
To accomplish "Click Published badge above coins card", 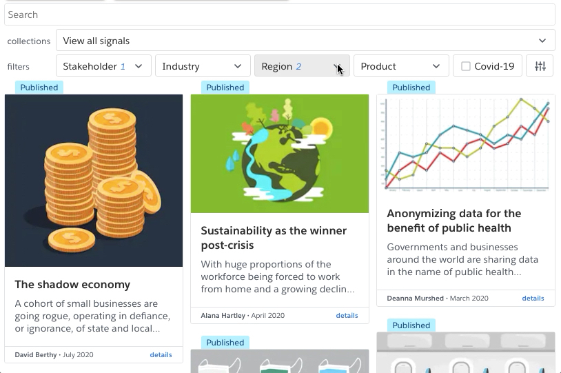I will [39, 88].
